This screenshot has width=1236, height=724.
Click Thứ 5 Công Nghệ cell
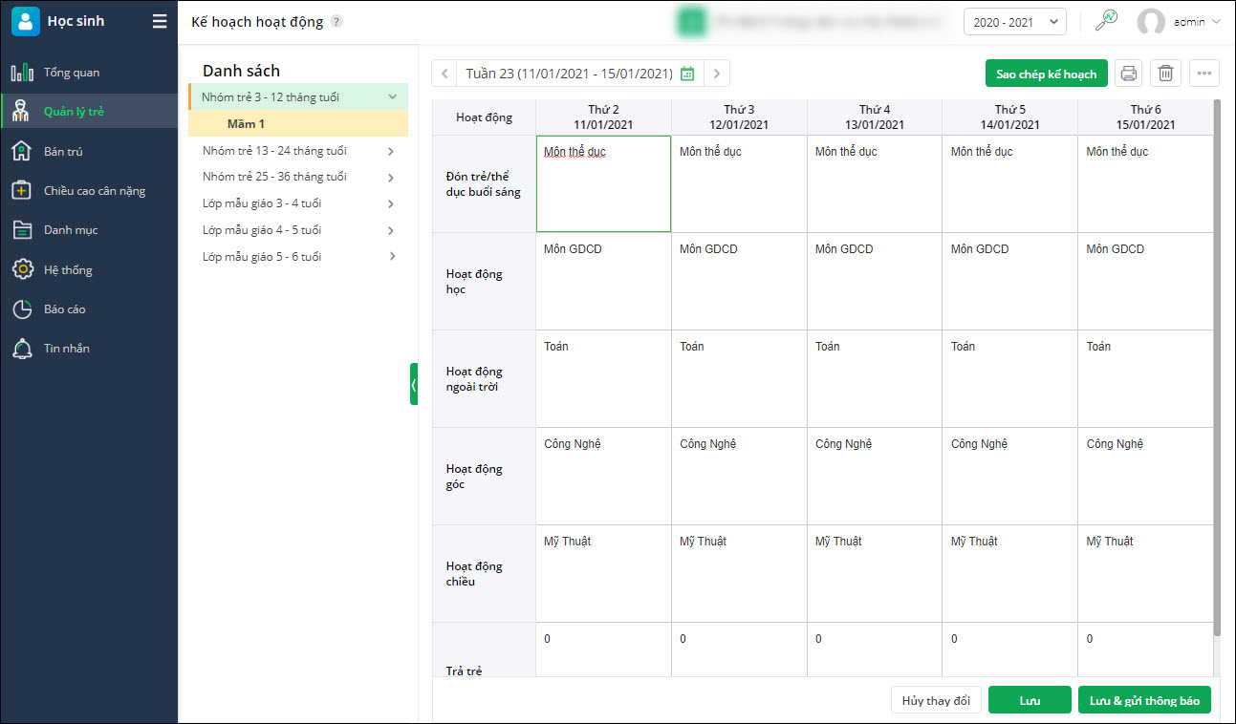(1010, 477)
